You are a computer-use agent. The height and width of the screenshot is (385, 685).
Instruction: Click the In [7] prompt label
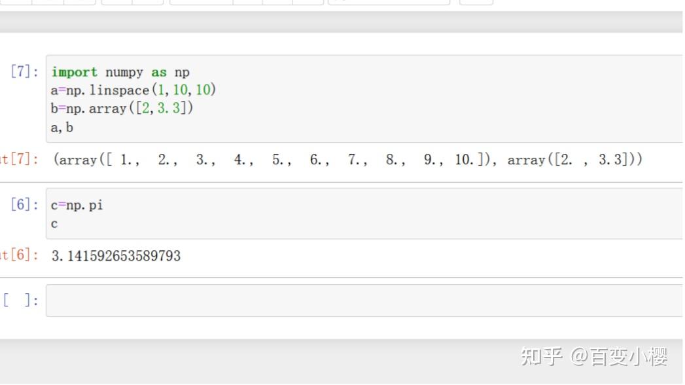pyautogui.click(x=24, y=72)
